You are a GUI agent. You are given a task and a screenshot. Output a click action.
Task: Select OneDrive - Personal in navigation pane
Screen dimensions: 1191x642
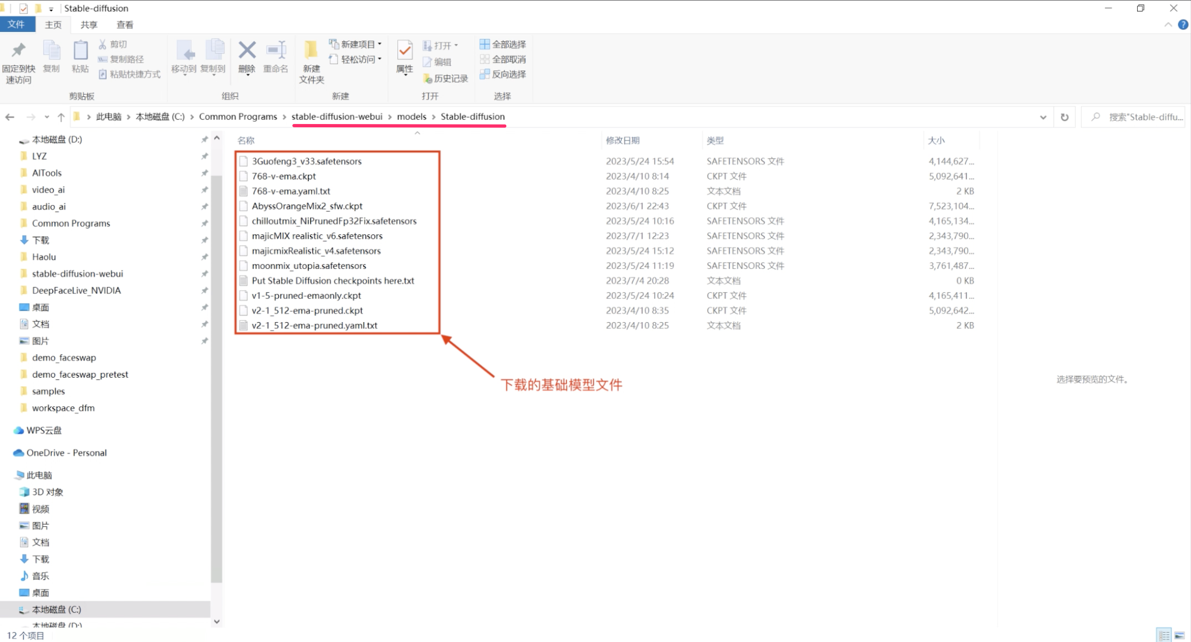point(66,453)
